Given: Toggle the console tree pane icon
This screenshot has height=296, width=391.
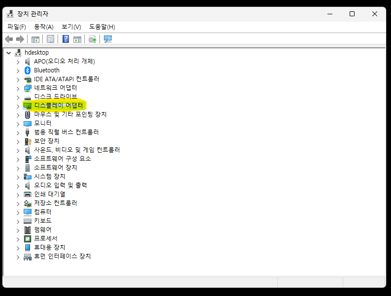Looking at the screenshot, I should [35, 39].
